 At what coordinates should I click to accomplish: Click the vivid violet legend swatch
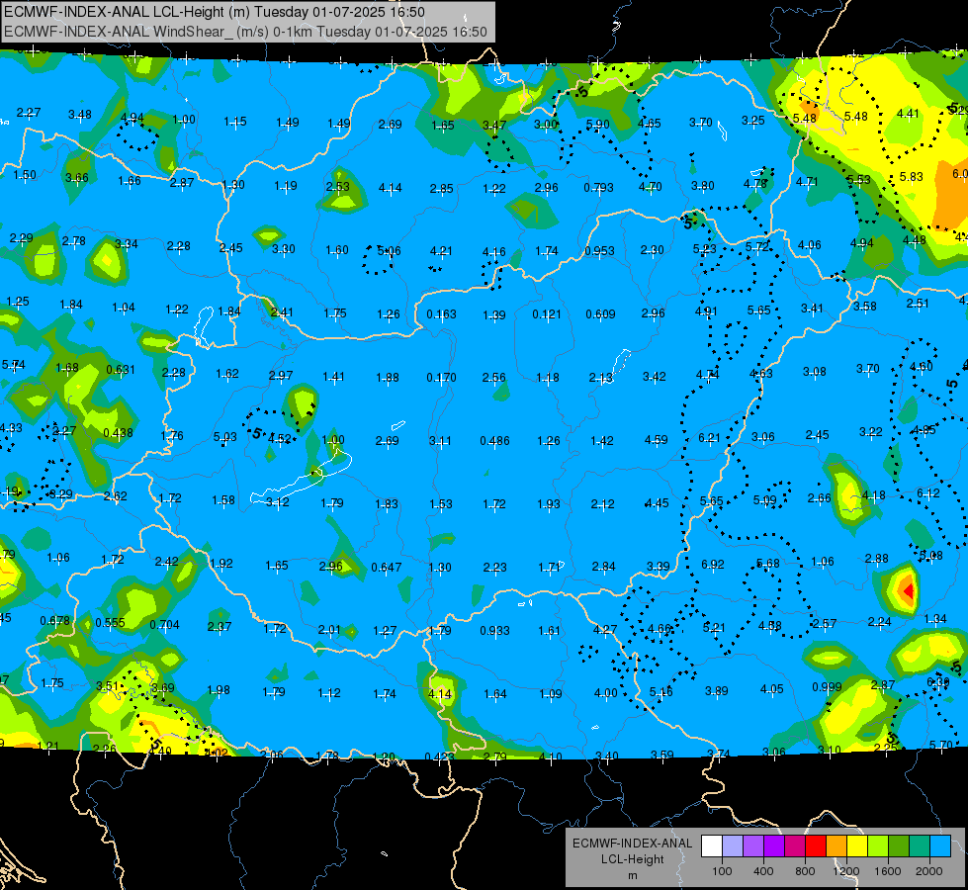773,845
